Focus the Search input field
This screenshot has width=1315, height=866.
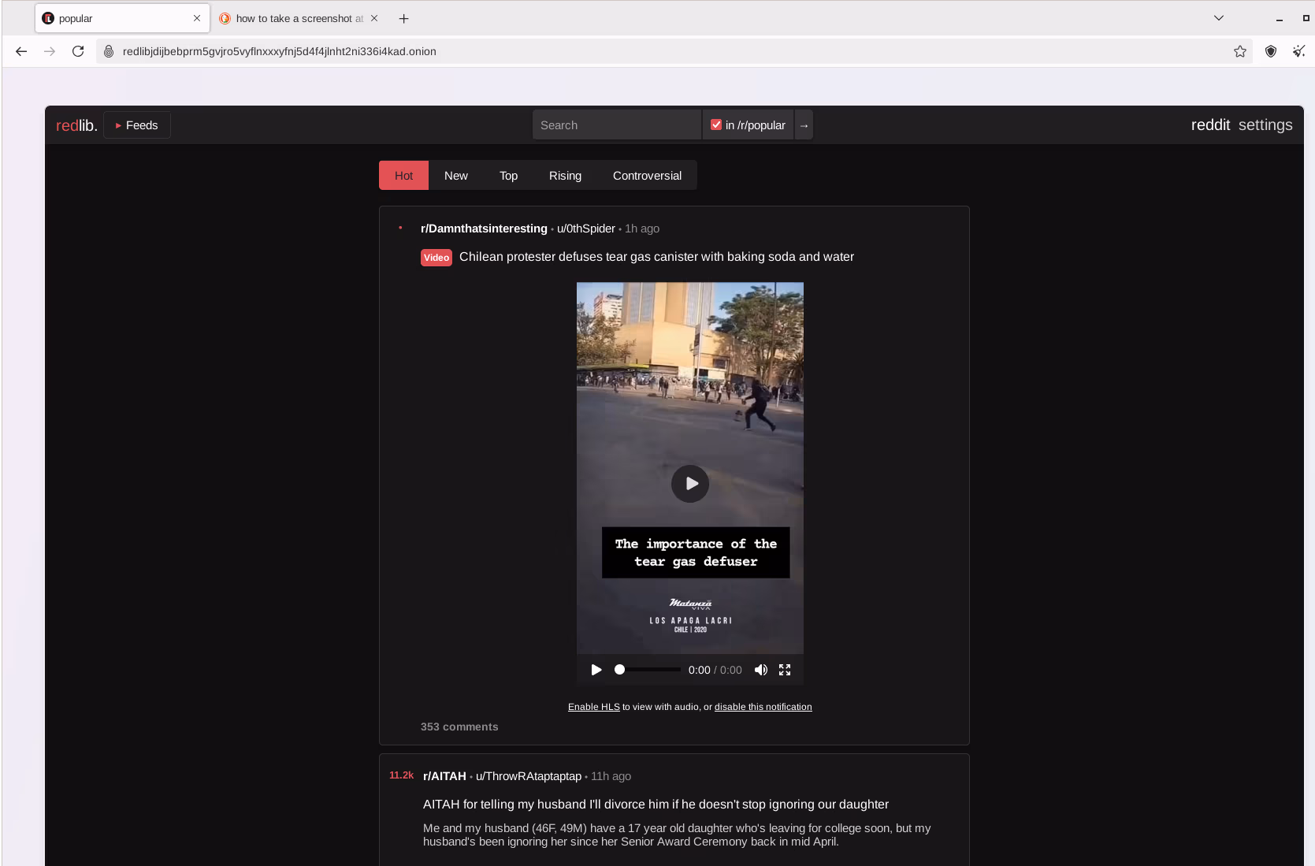tap(615, 125)
